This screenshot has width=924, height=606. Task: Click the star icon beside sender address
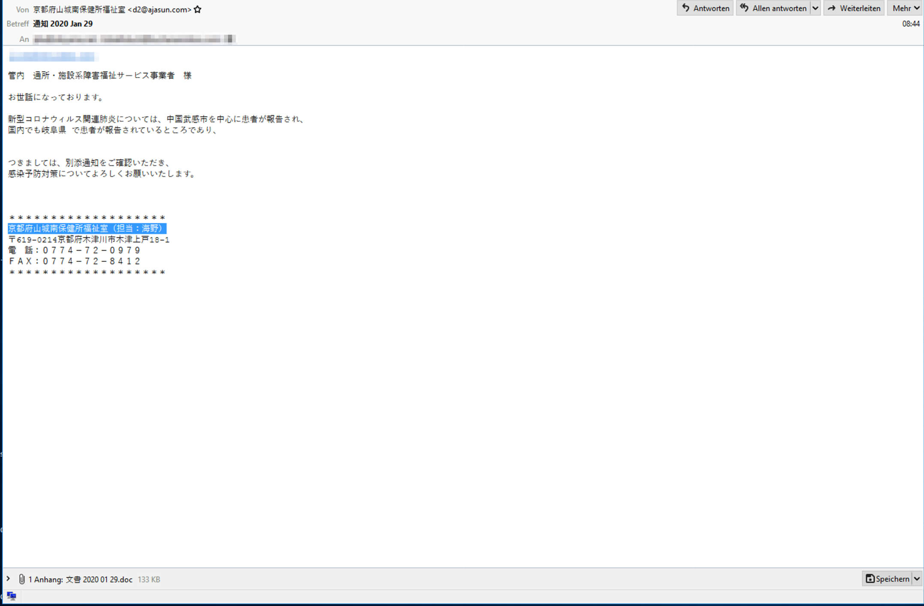pos(198,9)
